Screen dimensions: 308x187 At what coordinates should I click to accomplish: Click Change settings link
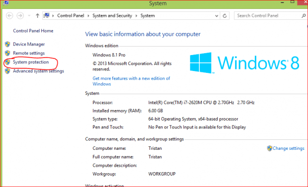pos(288,148)
